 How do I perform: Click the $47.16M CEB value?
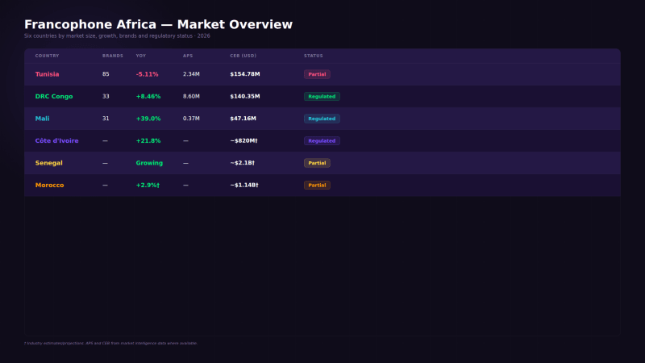(243, 119)
